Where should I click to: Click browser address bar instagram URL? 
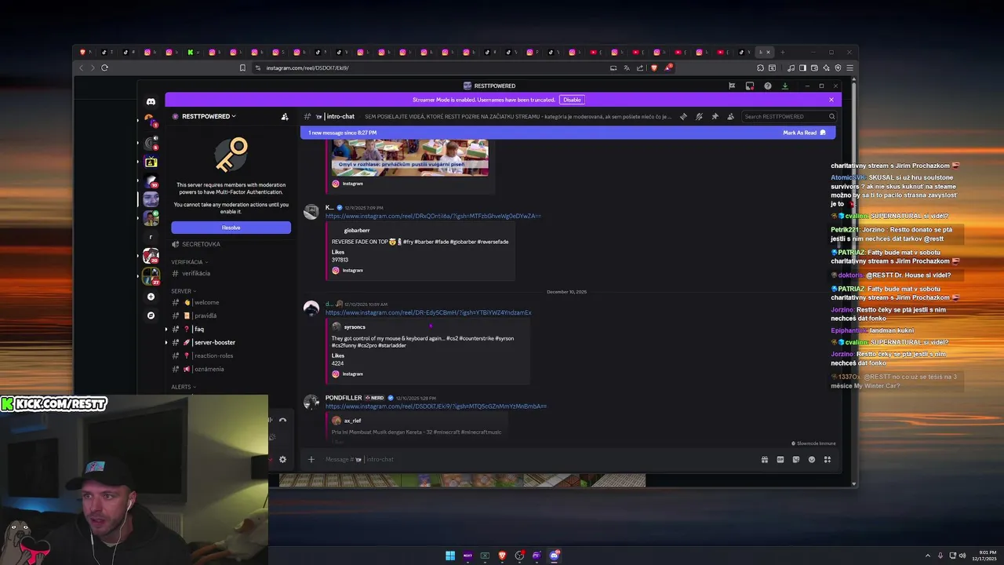307,67
